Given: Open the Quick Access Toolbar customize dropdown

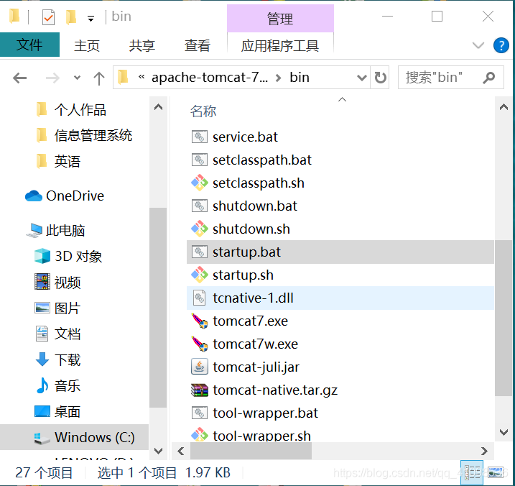Looking at the screenshot, I should (91, 19).
